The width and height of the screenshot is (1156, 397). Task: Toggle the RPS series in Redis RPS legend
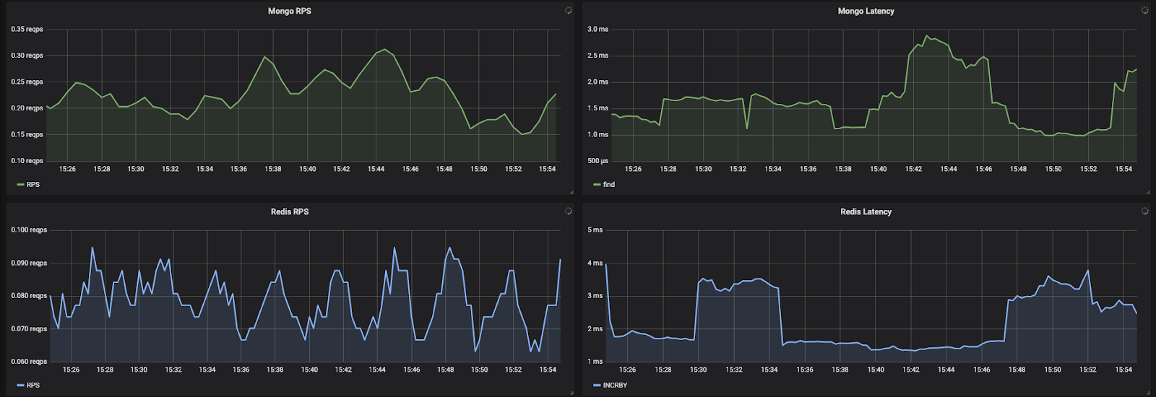pos(33,385)
